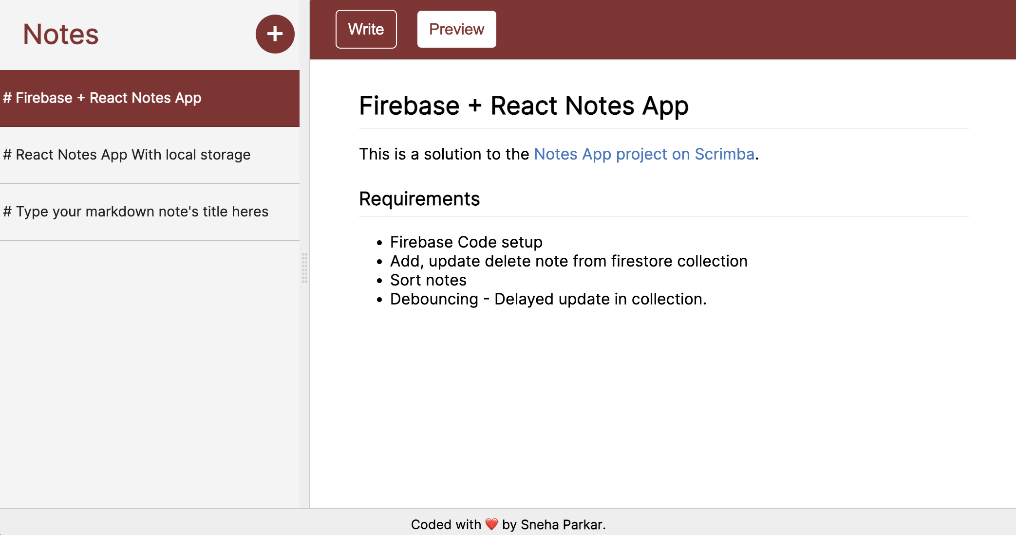
Task: Click the split pane gutter drag handle
Action: pyautogui.click(x=304, y=267)
